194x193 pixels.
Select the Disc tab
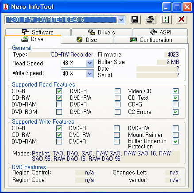click(87, 40)
